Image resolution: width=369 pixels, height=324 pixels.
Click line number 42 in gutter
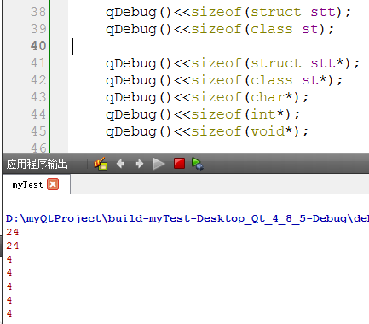(38, 80)
